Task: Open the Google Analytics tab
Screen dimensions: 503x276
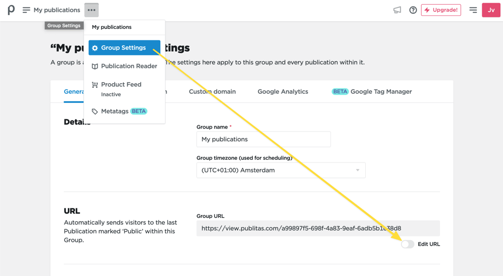Action: (282, 92)
